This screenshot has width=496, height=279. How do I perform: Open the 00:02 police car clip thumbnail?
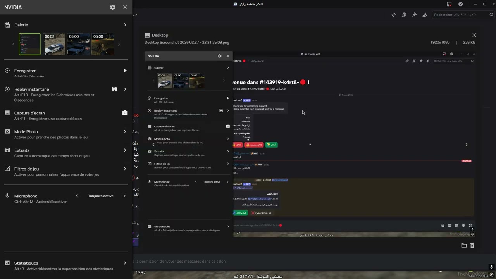point(54,44)
